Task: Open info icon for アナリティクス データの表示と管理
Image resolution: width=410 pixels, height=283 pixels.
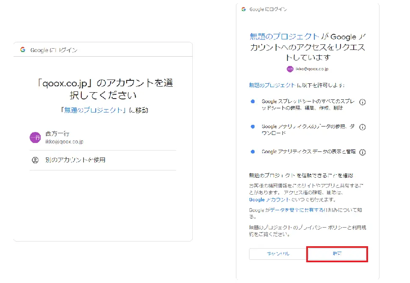Action: [x=363, y=152]
